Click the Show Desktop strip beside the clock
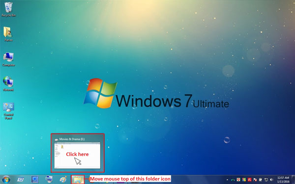 [293, 180]
